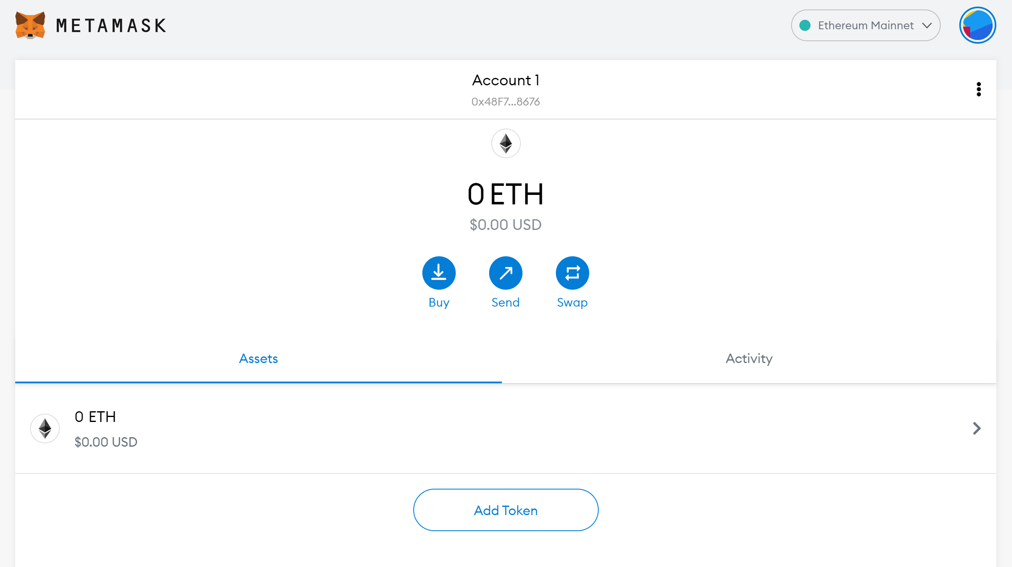The width and height of the screenshot is (1012, 567).
Task: Click the Ethereum logo above the balance
Action: click(x=506, y=143)
